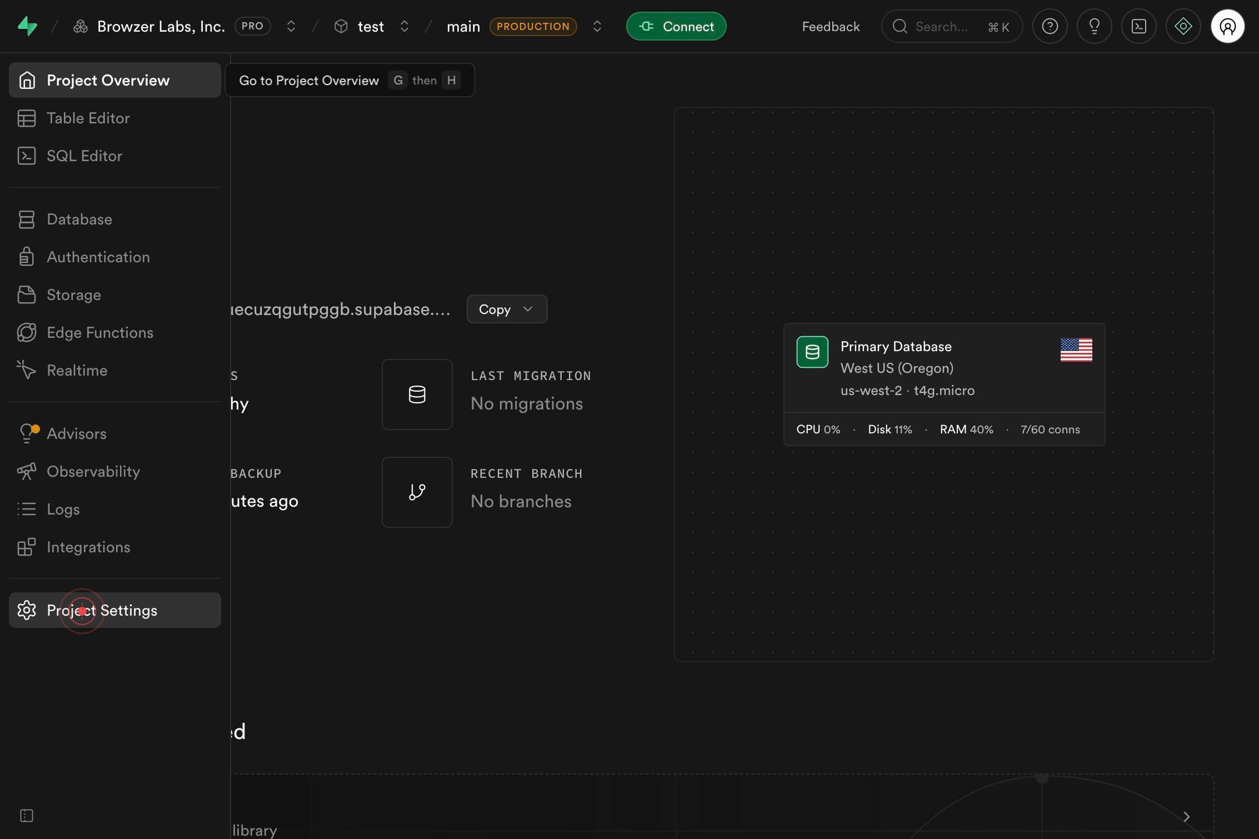Click the Project Overview home icon
1259x839 pixels.
(27, 80)
